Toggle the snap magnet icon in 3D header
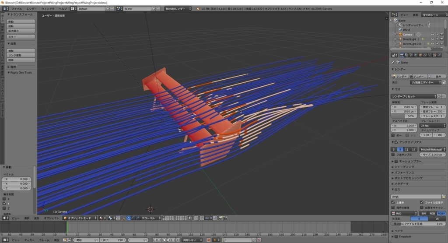The width and height of the screenshot is (448, 243). (x=202, y=218)
